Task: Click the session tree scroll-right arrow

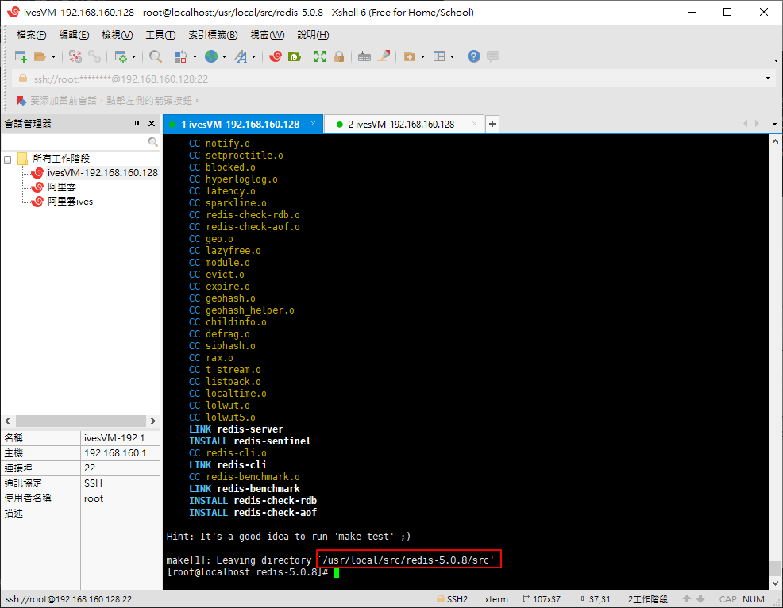Action: pyautogui.click(x=152, y=421)
